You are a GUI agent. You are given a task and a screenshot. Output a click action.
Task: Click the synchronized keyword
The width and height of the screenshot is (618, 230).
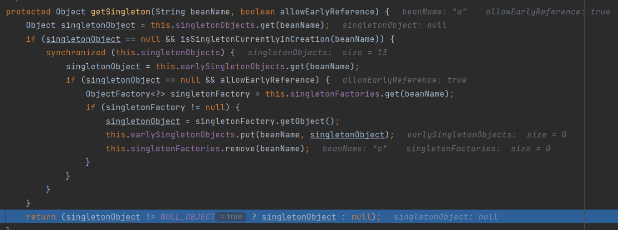76,52
